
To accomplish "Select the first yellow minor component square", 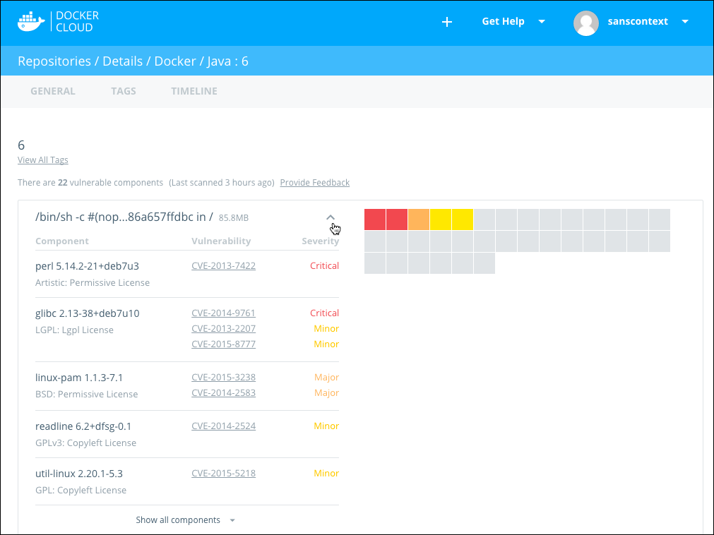I will click(441, 220).
